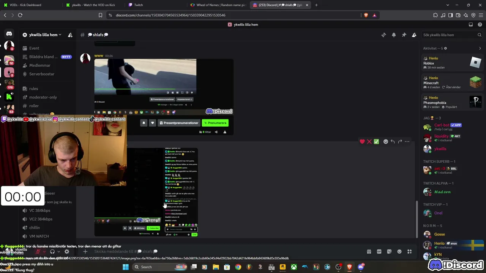Toggle microphone mute in user panel
Viewport: 486px width, 273px height.
click(x=38, y=251)
